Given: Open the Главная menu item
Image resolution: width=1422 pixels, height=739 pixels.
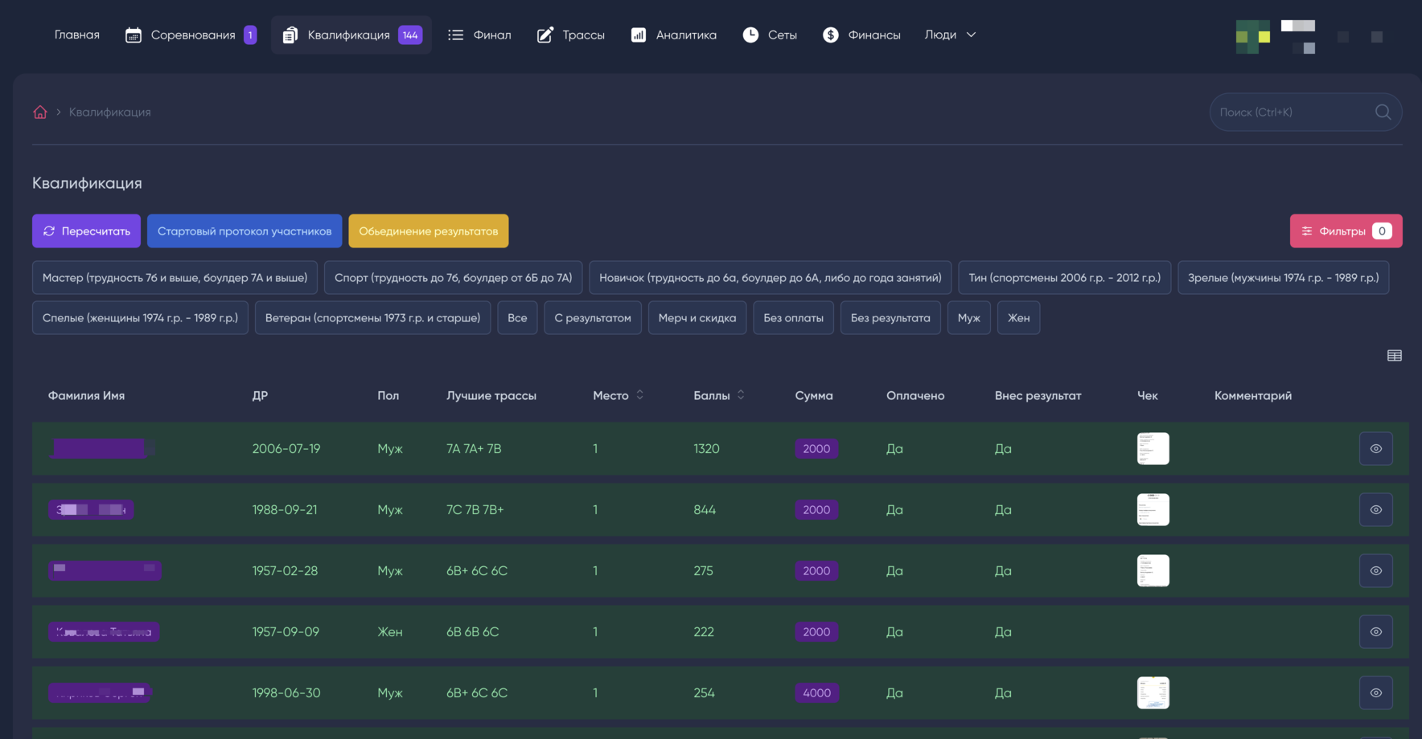Looking at the screenshot, I should 77,35.
